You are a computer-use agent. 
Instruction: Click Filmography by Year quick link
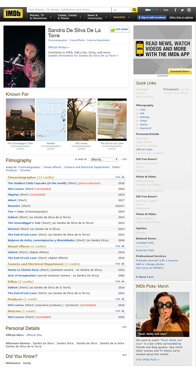click(x=143, y=110)
